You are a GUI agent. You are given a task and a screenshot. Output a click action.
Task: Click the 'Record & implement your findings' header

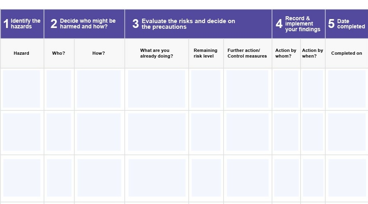298,24
